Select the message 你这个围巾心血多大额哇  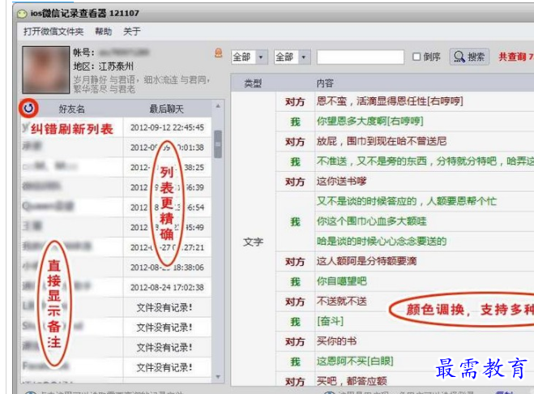pos(372,221)
